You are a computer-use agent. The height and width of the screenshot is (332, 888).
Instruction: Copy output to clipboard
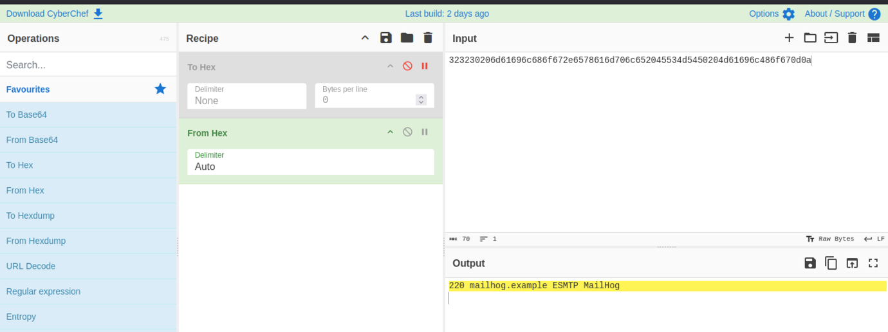[x=831, y=263]
